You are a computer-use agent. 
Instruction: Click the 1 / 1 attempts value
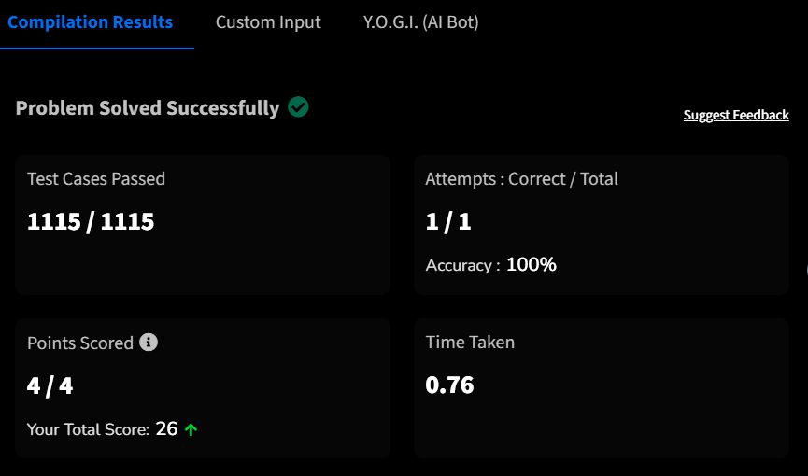click(448, 221)
